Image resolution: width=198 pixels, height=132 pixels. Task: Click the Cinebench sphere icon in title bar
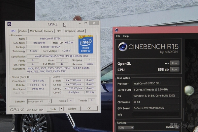tap(116, 30)
